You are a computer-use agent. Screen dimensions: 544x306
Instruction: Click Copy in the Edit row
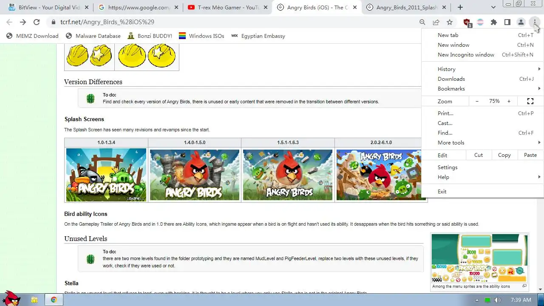504,155
